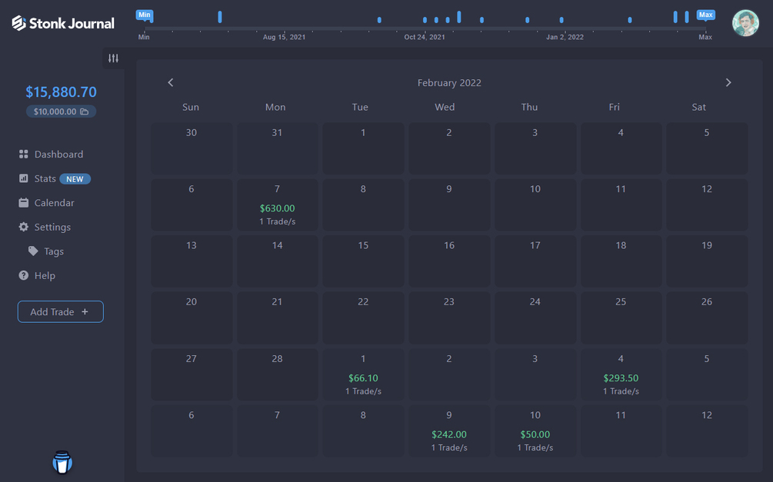
Task: Open the filter sliders icon
Action: point(113,58)
